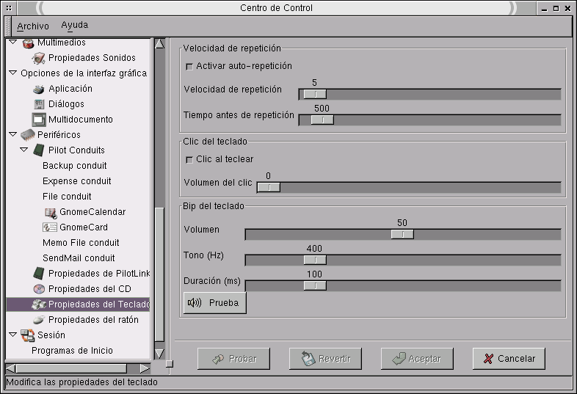Viewport: 577px width, 394px height.
Task: Click the GnomeCalendar icon
Action: 51,213
